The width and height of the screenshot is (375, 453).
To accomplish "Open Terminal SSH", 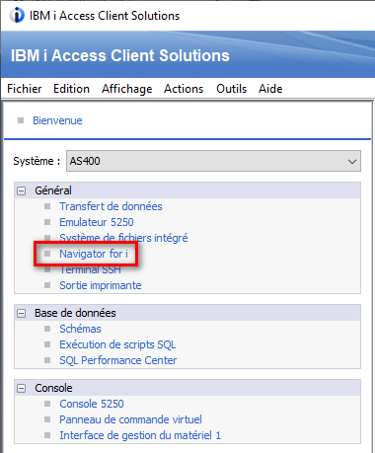I will 90,269.
